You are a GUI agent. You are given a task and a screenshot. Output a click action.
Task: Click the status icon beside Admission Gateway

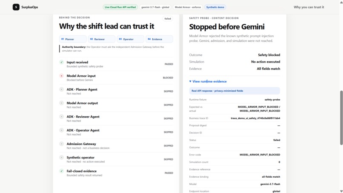61,144
